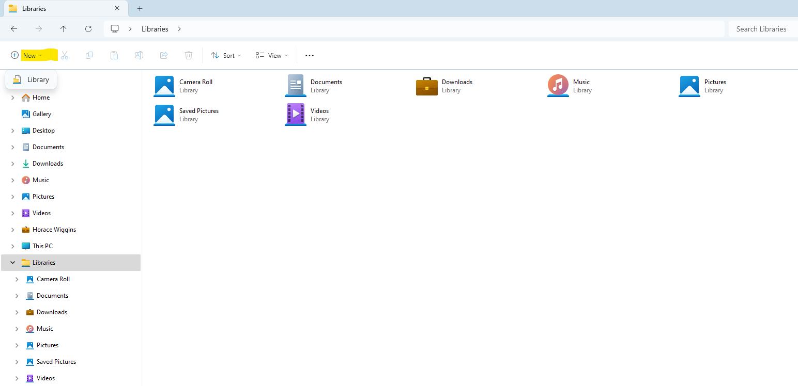The image size is (798, 386).
Task: Expand This PC in navigation pane
Action: (13, 246)
